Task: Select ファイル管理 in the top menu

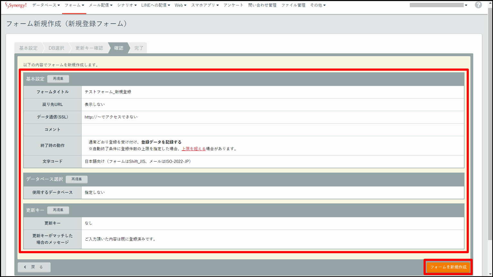Action: pyautogui.click(x=293, y=5)
